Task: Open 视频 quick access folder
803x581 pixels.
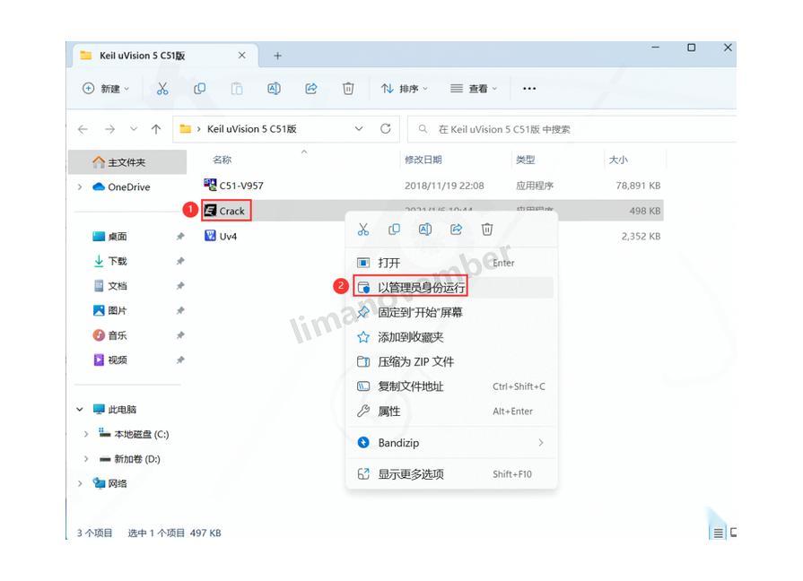Action: click(110, 360)
